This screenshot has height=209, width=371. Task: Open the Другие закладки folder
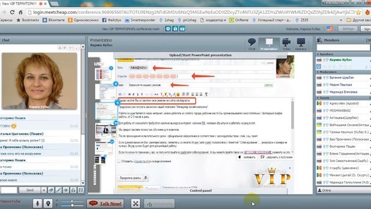coord(358,20)
